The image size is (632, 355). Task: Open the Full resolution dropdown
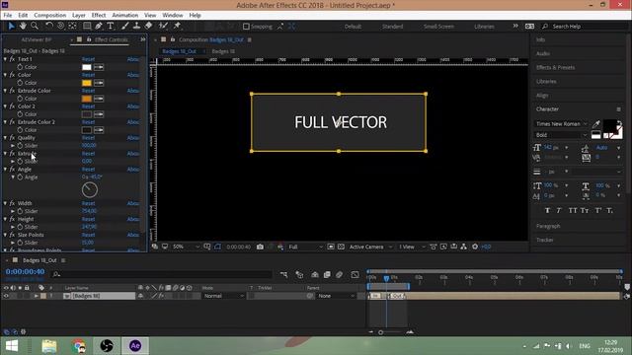coord(306,247)
